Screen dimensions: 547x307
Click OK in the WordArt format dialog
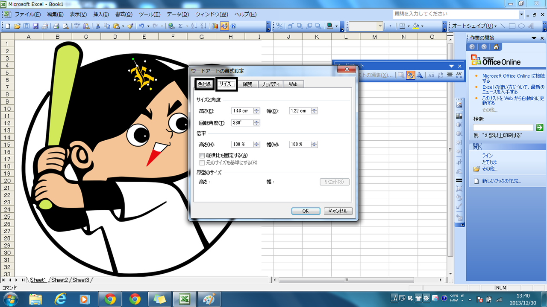(x=306, y=211)
